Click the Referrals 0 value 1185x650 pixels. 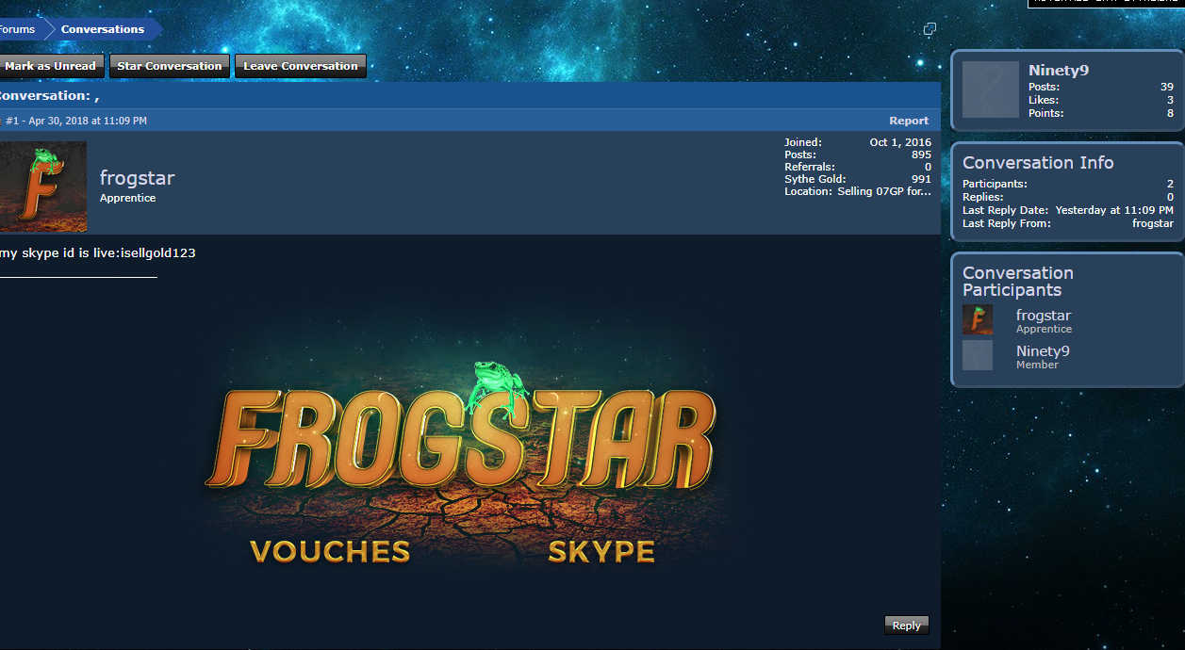[928, 167]
